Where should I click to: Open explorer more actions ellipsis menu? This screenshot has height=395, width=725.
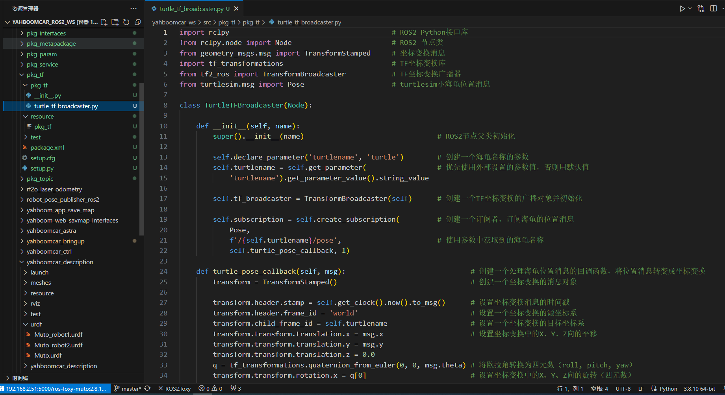[x=134, y=9]
